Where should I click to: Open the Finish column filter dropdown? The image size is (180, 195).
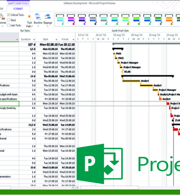click(73, 39)
